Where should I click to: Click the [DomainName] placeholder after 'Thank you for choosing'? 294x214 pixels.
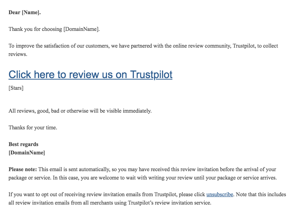[82, 29]
